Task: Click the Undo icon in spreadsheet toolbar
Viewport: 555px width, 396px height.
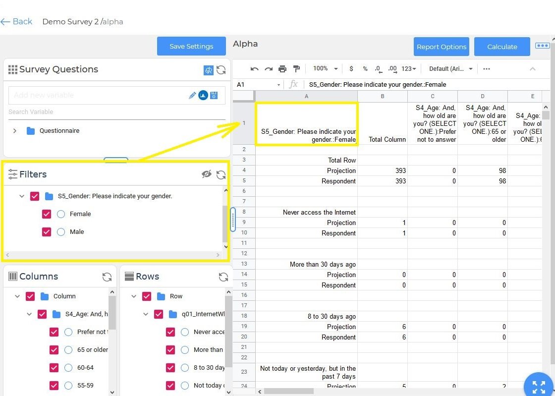Action: click(254, 69)
